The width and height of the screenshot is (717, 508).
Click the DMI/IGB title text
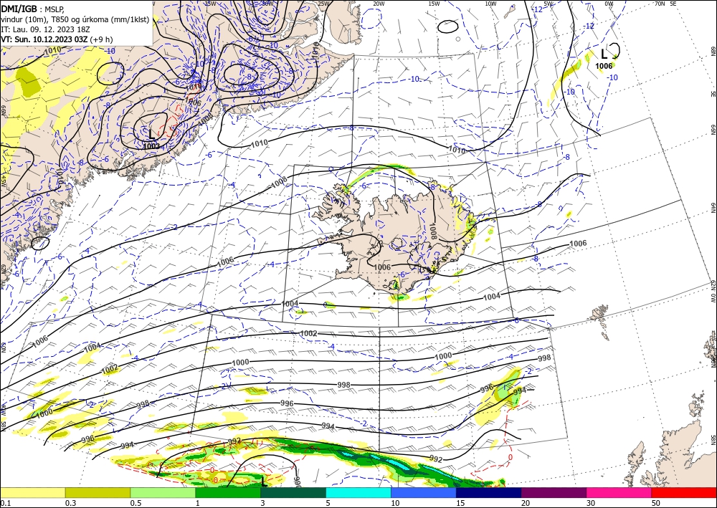(19, 8)
